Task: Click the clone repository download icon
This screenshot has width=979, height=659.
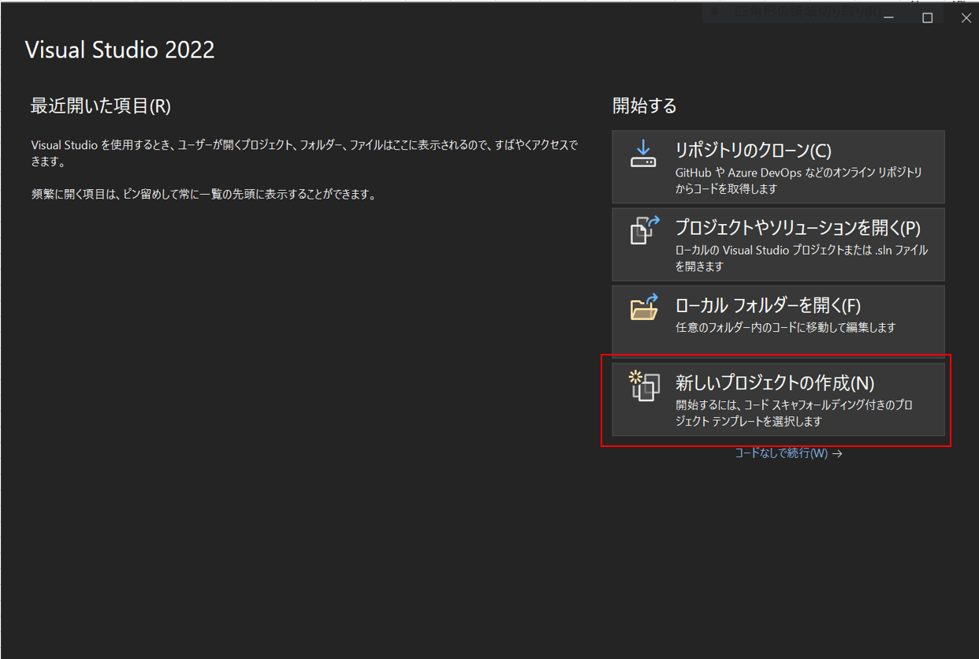Action: [x=643, y=154]
